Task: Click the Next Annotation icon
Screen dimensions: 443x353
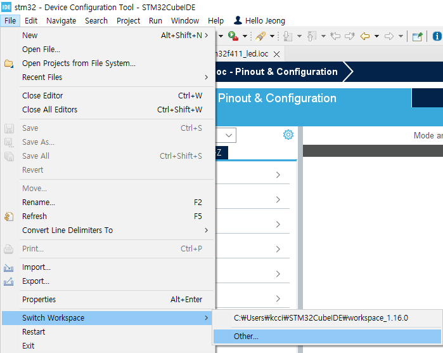Action: tap(288, 36)
